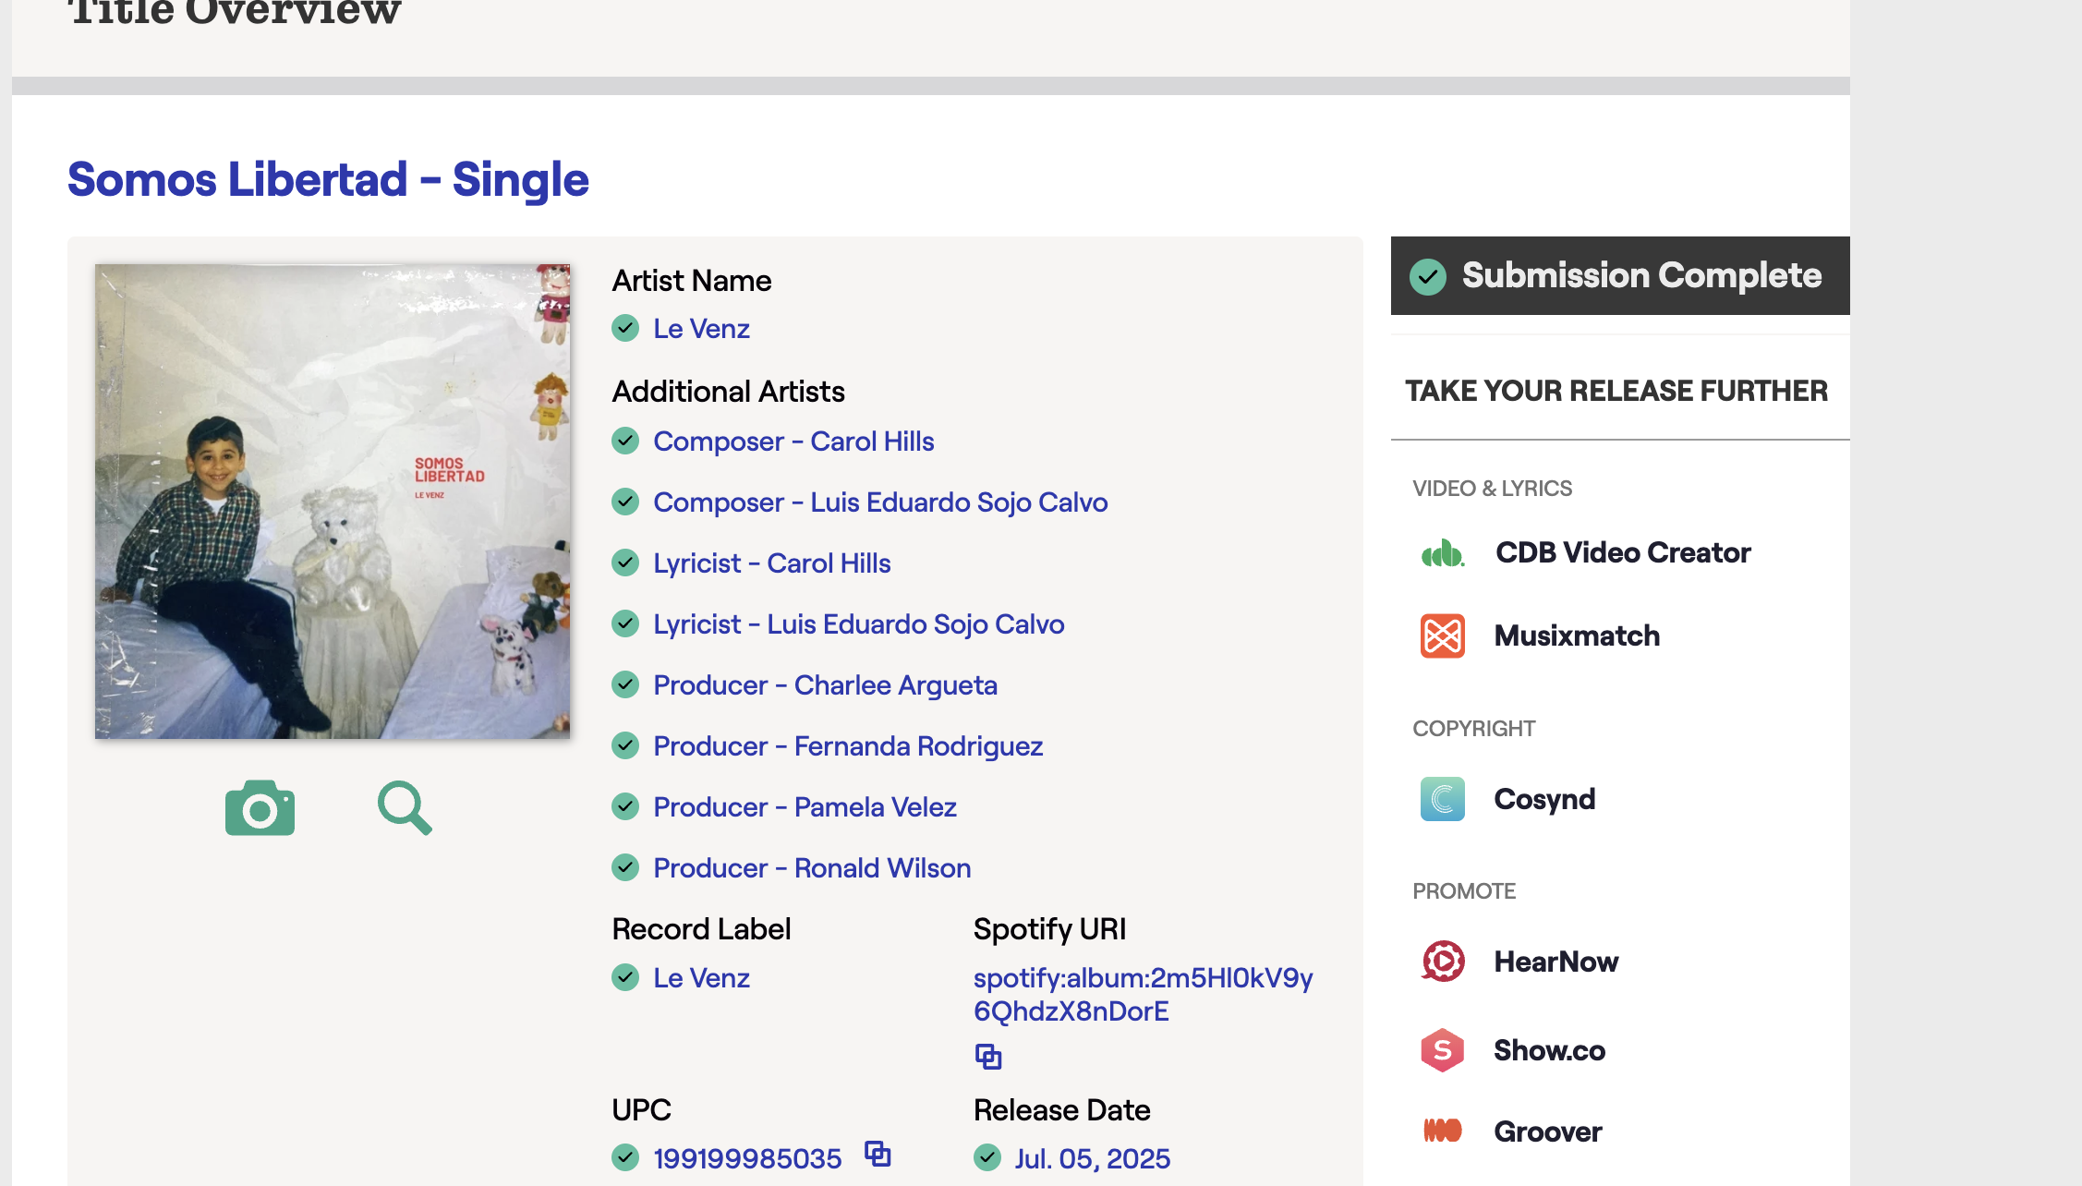Click the Groover logo icon
The height and width of the screenshot is (1186, 2082).
coord(1442,1131)
